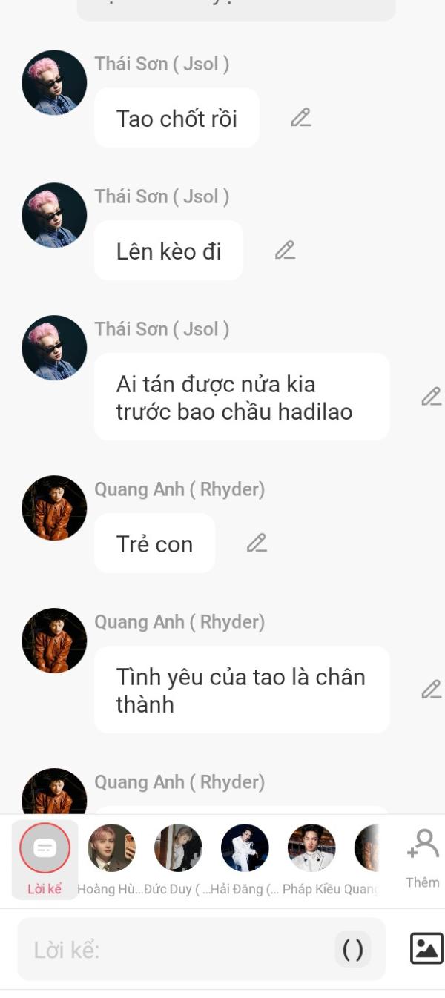Tap the 'Lên kèo đi' message bubble
This screenshot has height=998, width=445.
pos(168,251)
